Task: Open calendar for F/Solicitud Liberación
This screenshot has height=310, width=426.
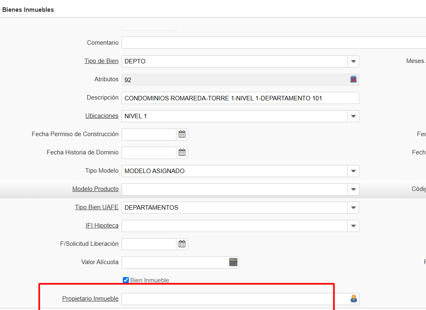Action: pos(182,244)
